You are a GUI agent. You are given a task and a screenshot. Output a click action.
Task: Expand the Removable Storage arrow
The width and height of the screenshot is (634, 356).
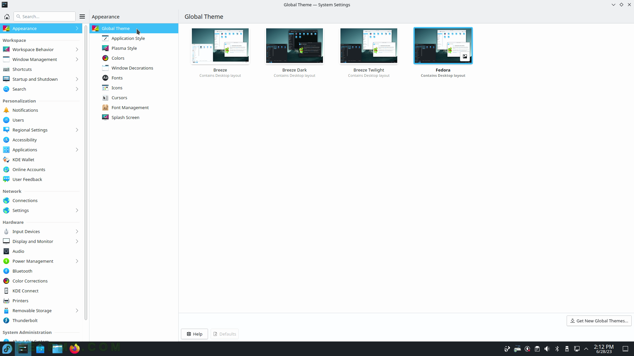click(77, 311)
